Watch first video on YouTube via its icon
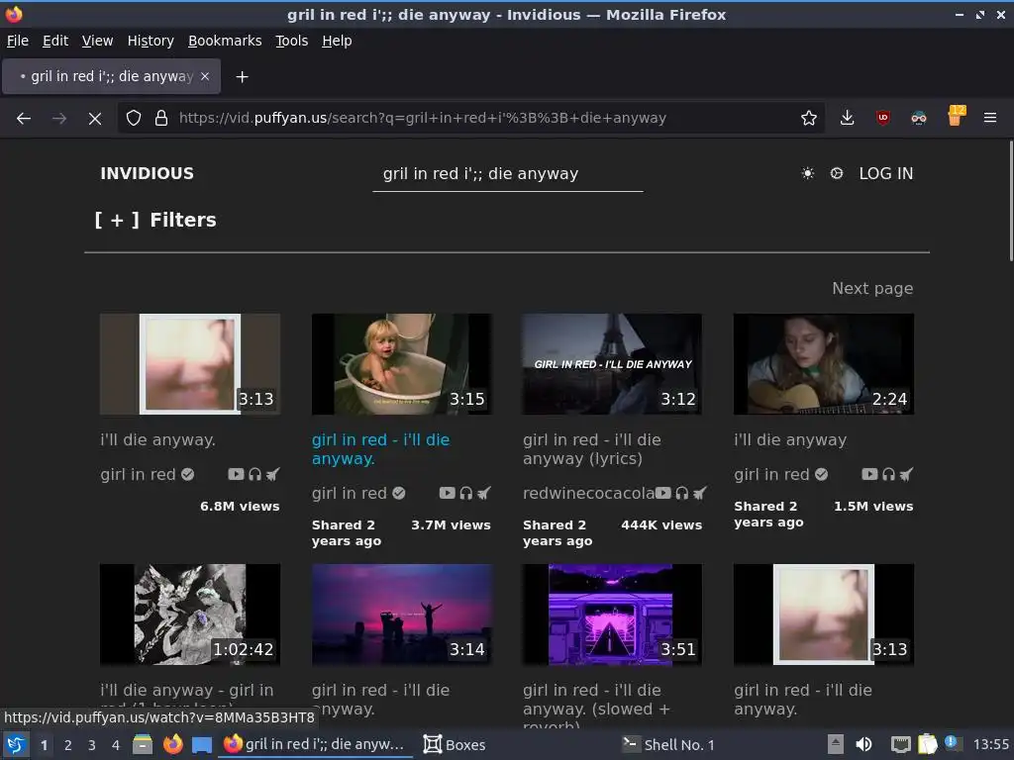Viewport: 1014px width, 760px height. coord(236,474)
